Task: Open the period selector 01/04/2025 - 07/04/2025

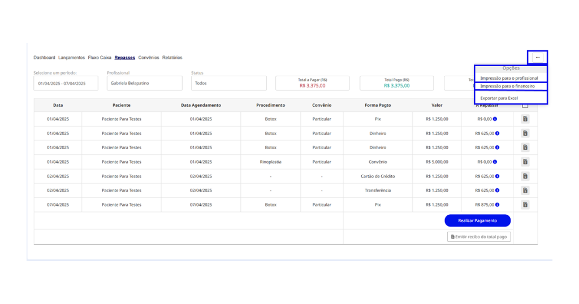Action: (x=66, y=84)
